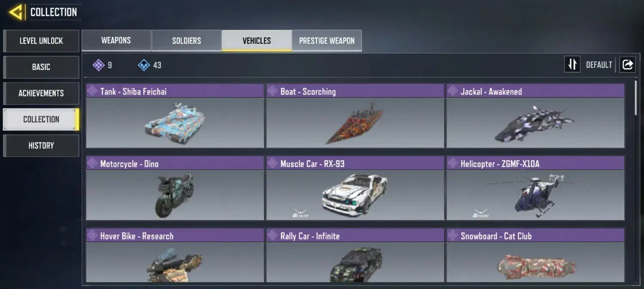Select the Muscle Car - RX-93 thumbnail
The height and width of the screenshot is (289, 644).
click(355, 195)
